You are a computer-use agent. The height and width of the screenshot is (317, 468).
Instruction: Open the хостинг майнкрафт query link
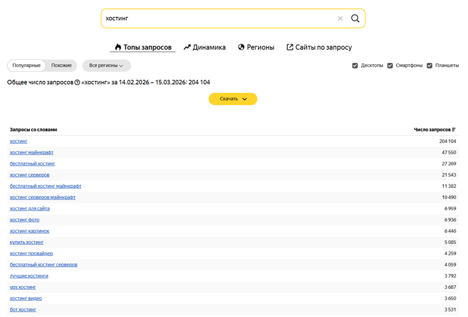click(x=31, y=152)
